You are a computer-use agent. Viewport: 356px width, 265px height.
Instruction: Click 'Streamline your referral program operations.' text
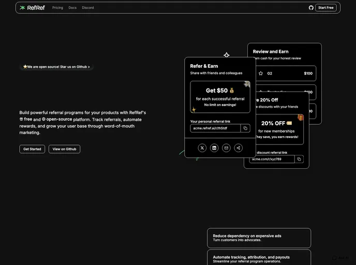coord(247,261)
